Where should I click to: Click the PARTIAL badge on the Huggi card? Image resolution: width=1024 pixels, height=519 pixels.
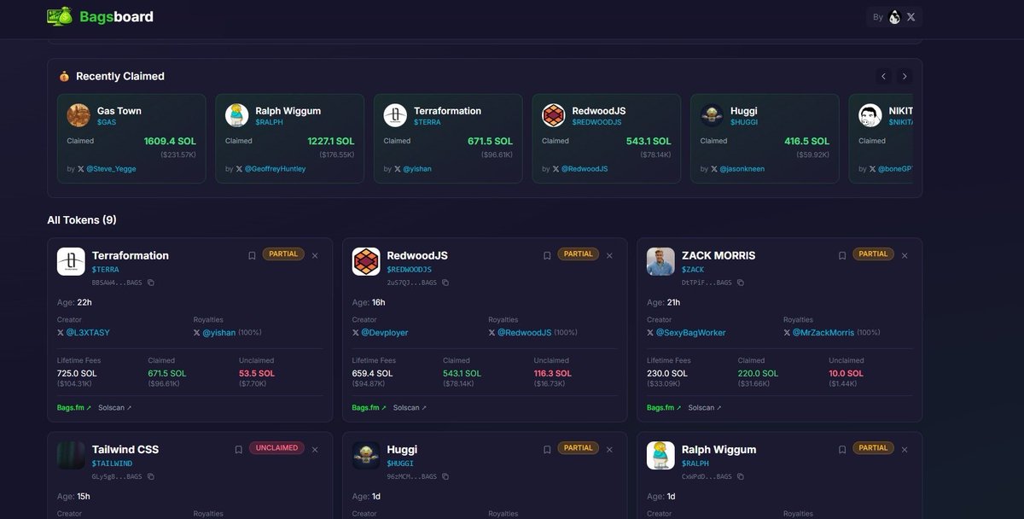click(x=579, y=448)
